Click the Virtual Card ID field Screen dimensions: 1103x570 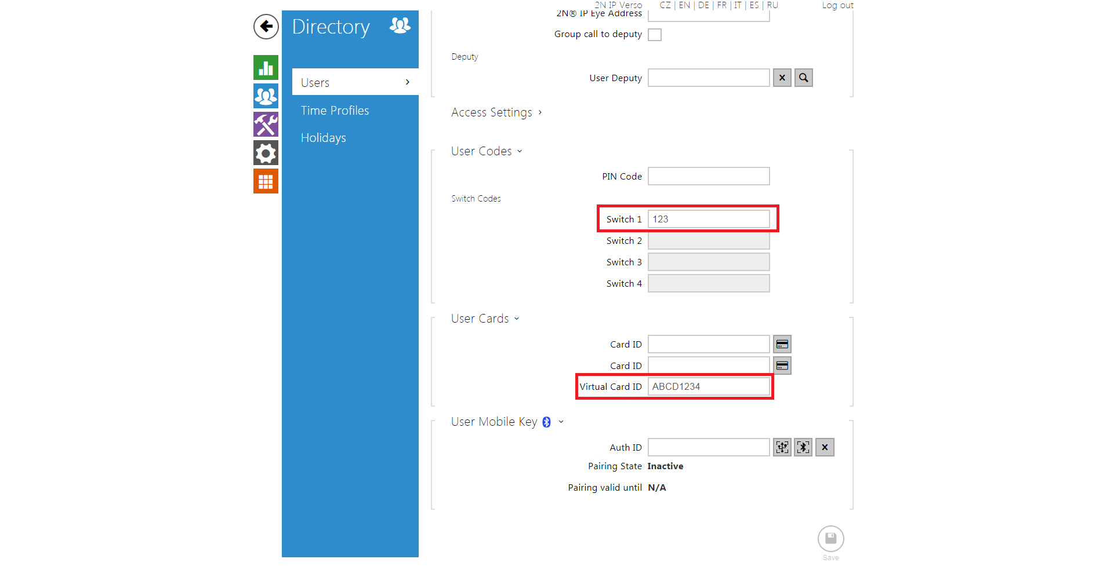pyautogui.click(x=708, y=386)
